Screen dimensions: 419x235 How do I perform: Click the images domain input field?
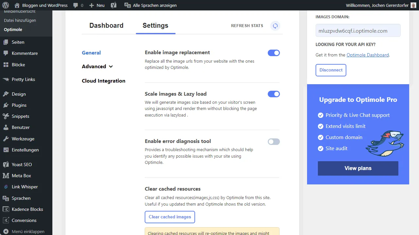[x=358, y=30]
